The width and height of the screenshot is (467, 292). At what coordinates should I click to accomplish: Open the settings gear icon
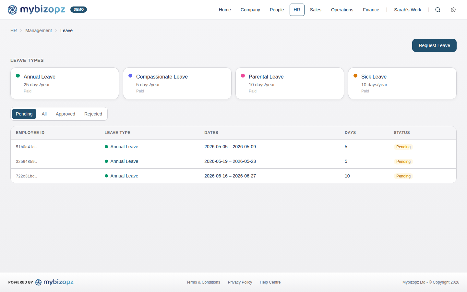tap(453, 10)
